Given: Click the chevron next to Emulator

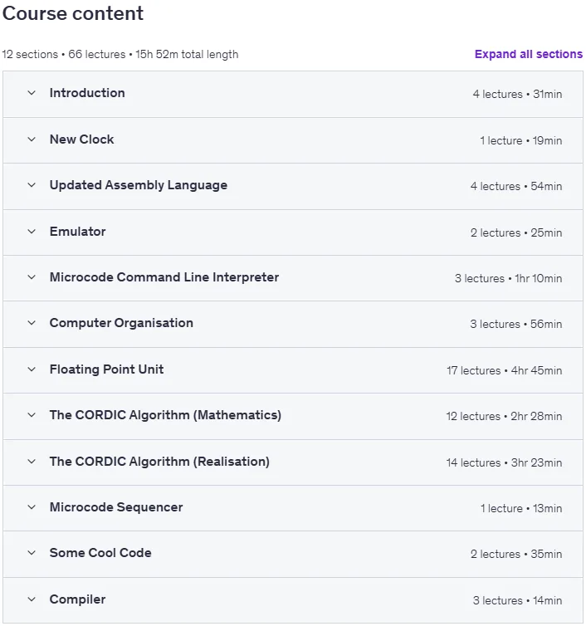Looking at the screenshot, I should click(x=32, y=232).
